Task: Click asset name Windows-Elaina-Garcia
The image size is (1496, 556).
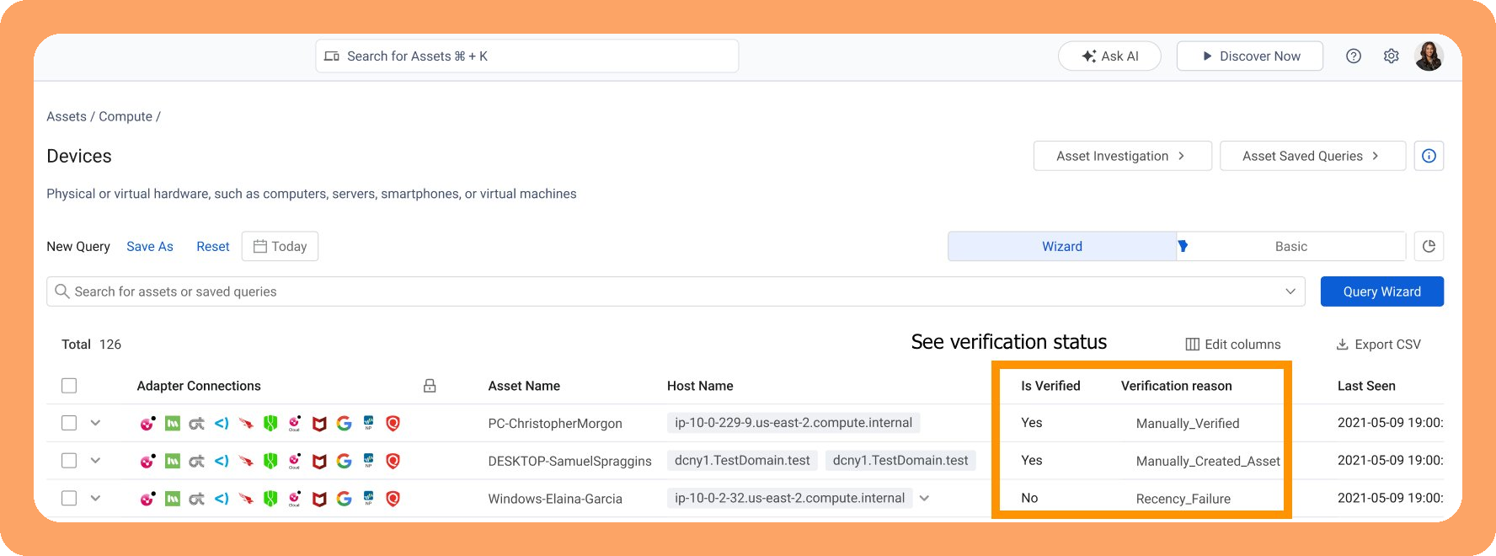Action: pos(555,499)
